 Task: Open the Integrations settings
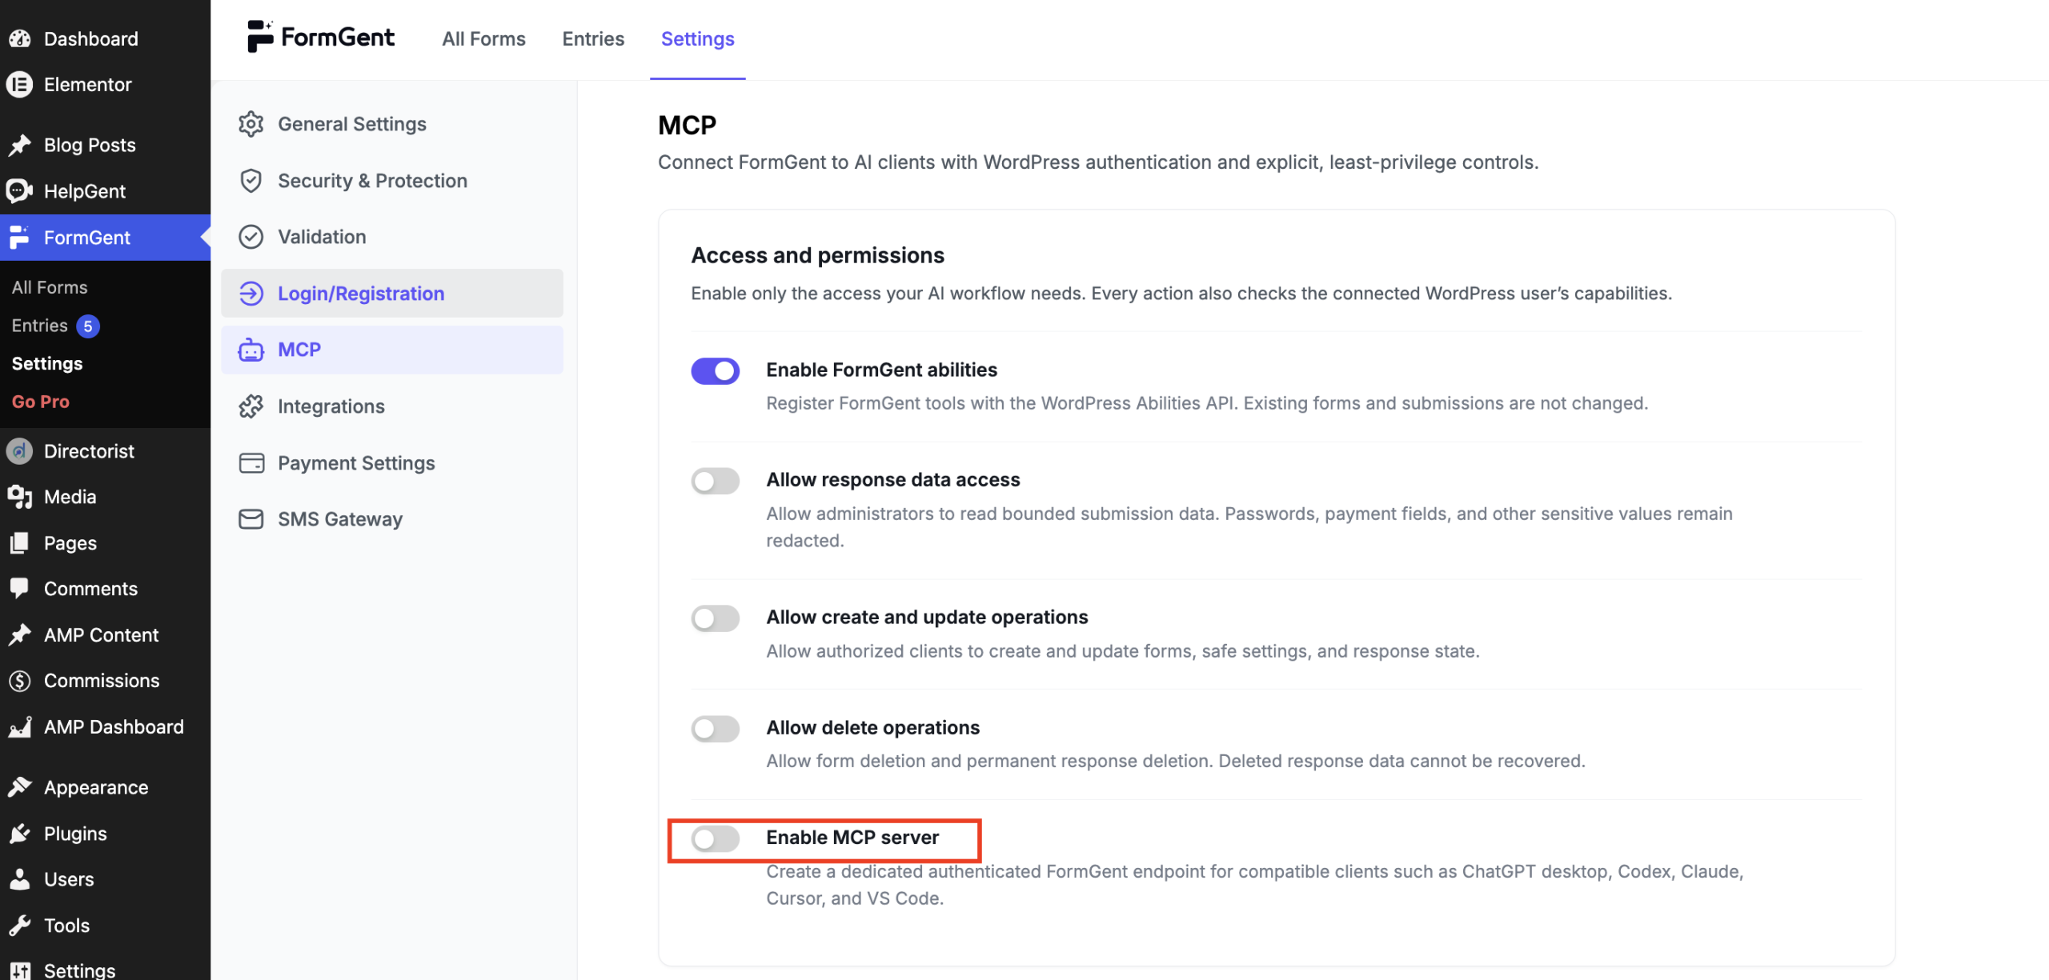tap(392, 406)
